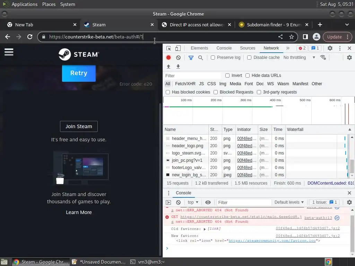Screen dimensions: 355x266
Task: Bookmark this page with the star icon
Action: (x=291, y=37)
